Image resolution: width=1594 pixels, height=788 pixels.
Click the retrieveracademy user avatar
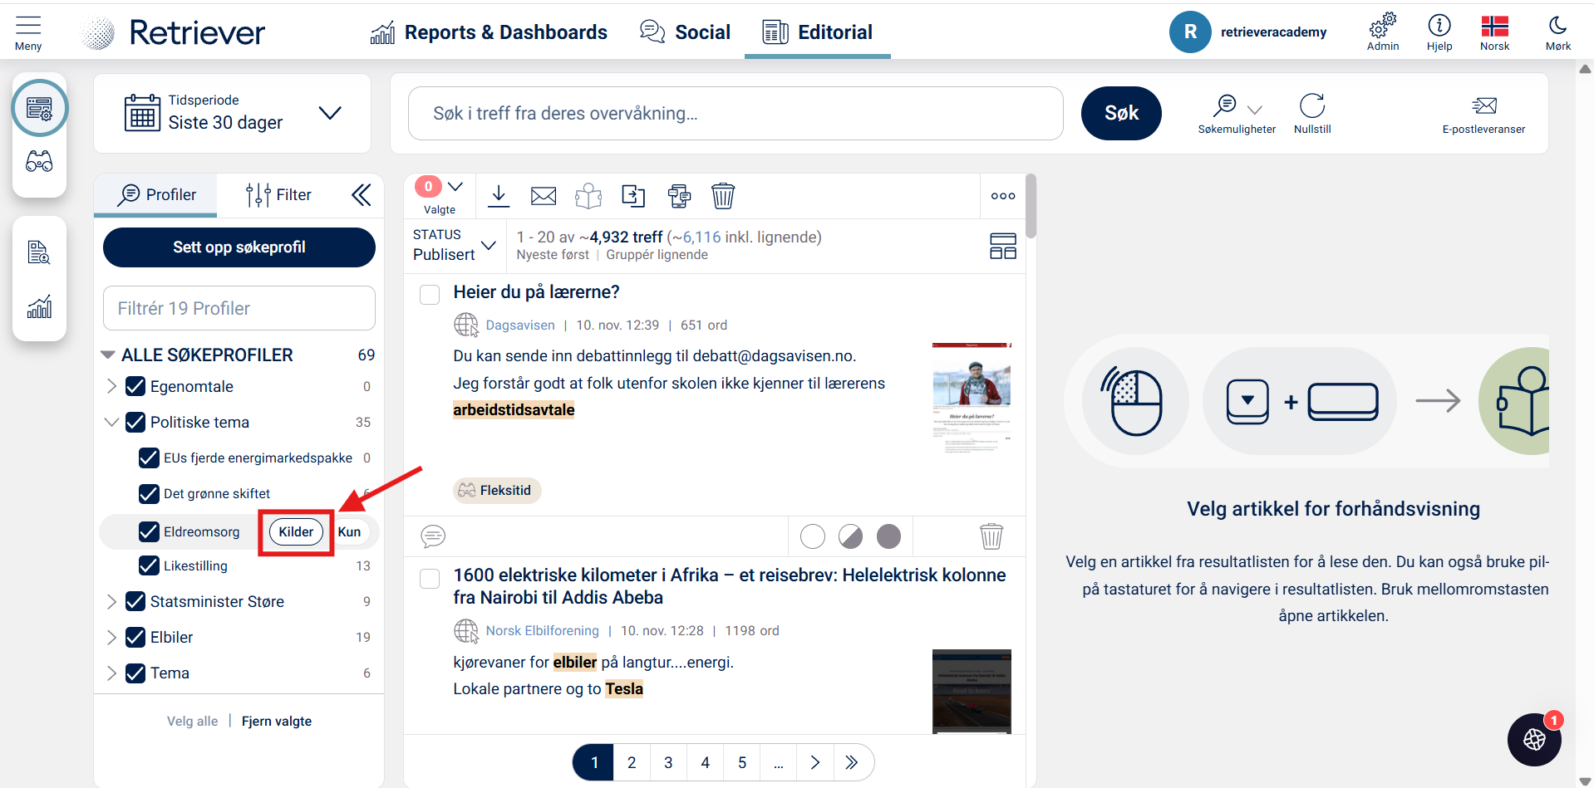[1190, 32]
